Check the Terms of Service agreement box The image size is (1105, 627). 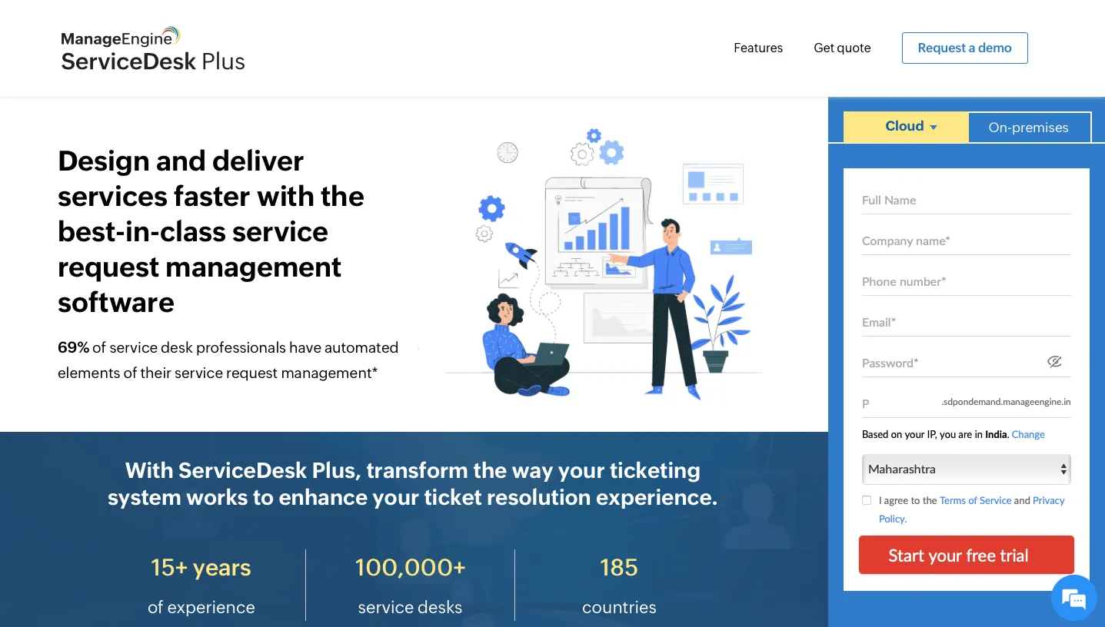(x=867, y=500)
